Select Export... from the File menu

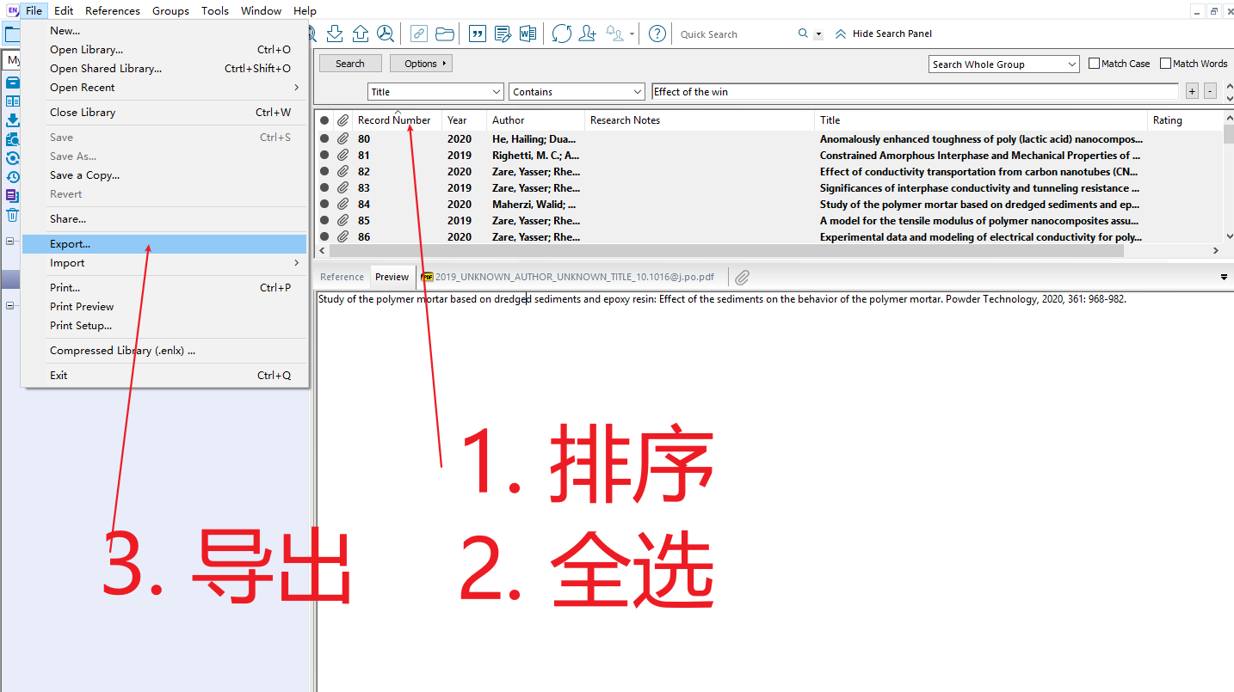coord(70,244)
